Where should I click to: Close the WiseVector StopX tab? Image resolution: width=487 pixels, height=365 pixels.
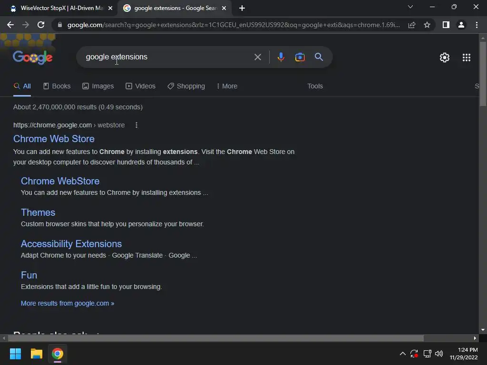(110, 9)
